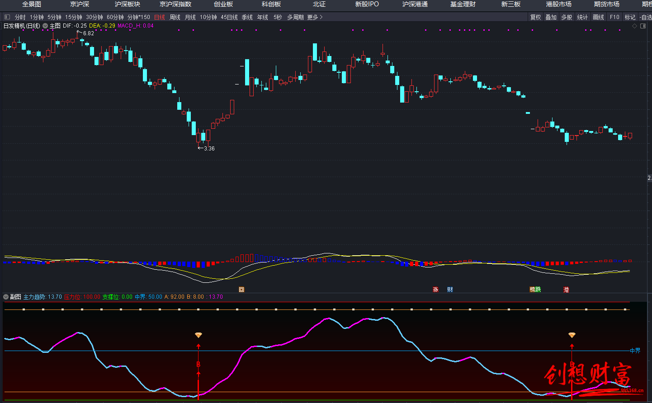Select the 分时 period

tap(20, 17)
